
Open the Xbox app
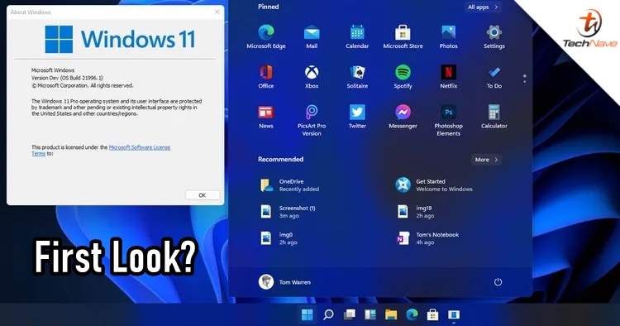click(312, 77)
